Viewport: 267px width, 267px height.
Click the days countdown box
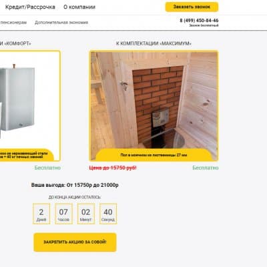(x=41, y=214)
